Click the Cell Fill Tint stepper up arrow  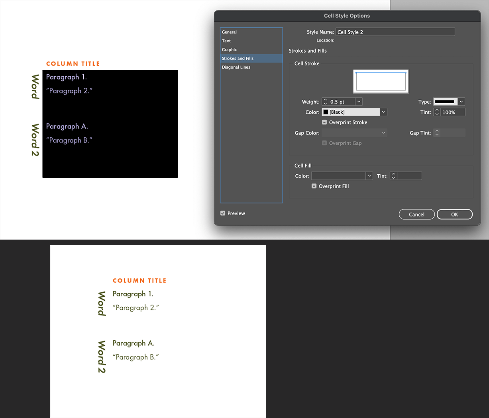pyautogui.click(x=393, y=174)
